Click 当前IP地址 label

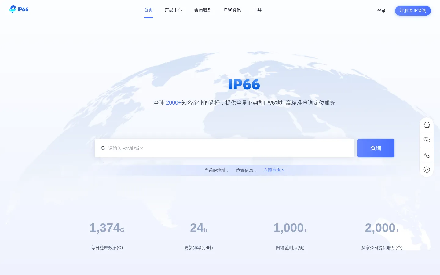point(217,170)
